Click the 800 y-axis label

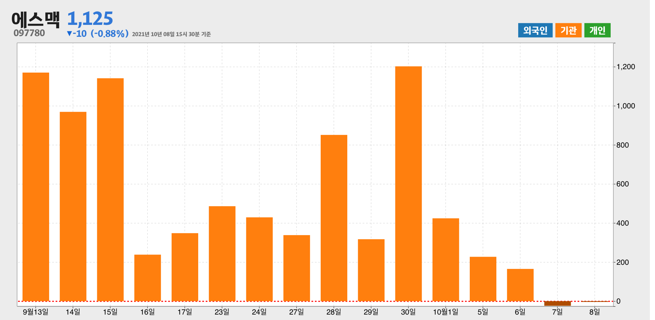(623, 145)
